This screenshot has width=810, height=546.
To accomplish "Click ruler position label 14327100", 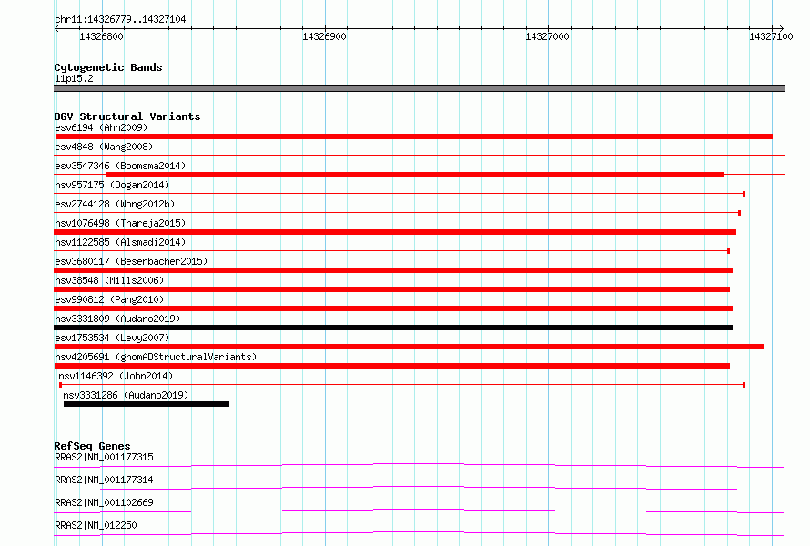I will click(771, 36).
